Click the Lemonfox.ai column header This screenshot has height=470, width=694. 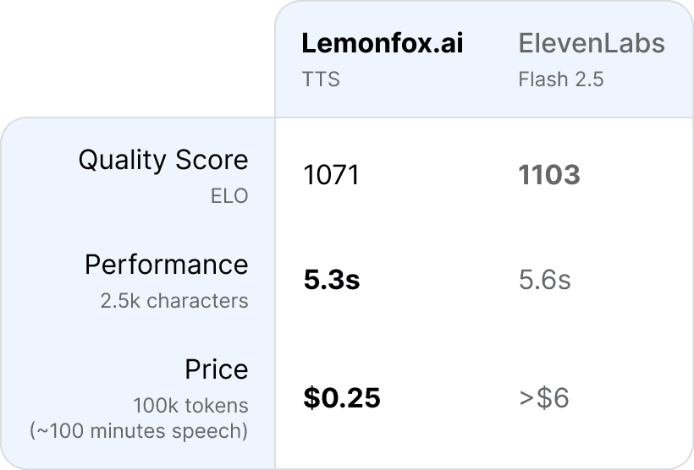(x=383, y=44)
